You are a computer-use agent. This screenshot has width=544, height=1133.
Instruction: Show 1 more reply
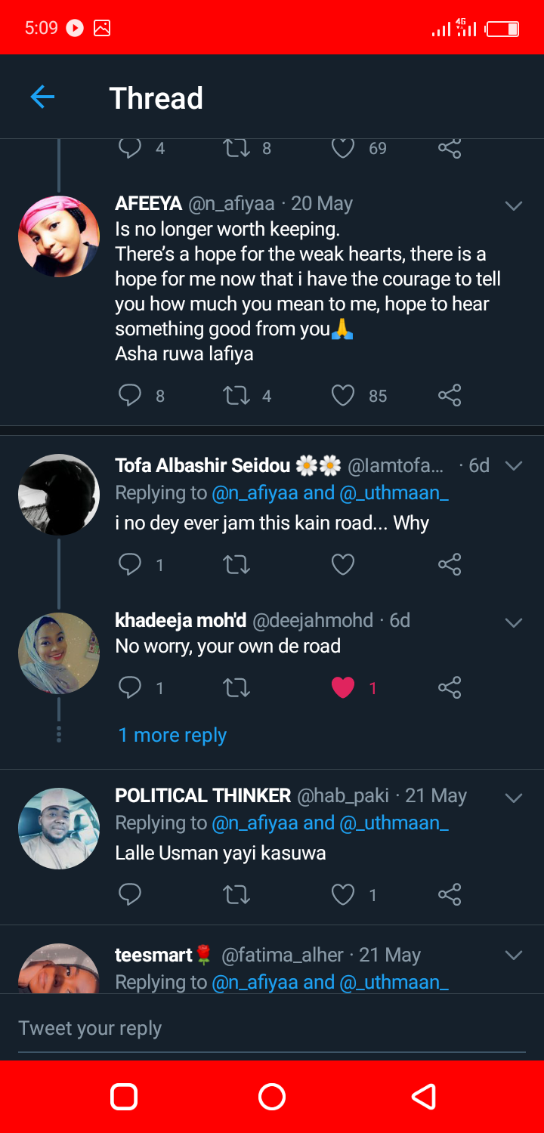pos(172,735)
